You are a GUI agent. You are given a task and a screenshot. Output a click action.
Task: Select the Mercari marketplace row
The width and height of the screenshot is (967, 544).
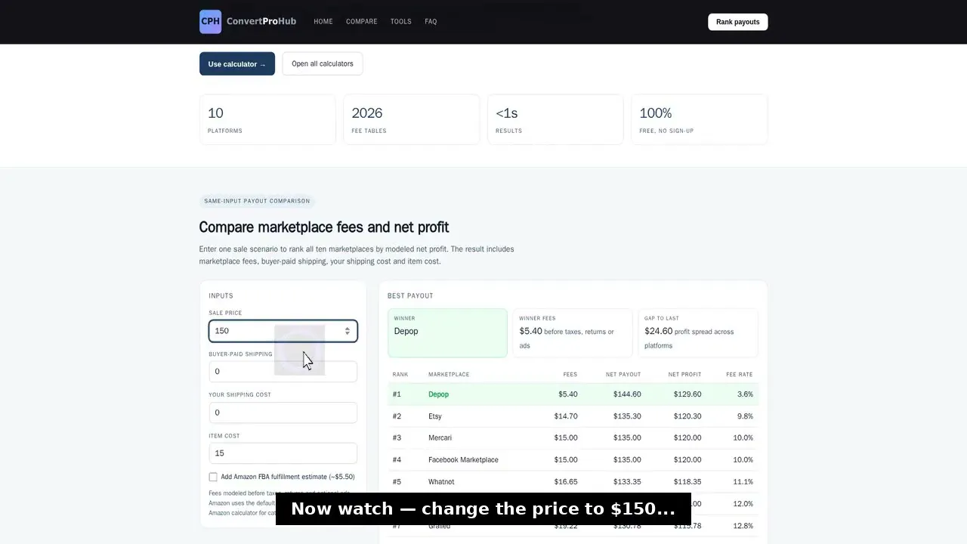[x=573, y=438]
